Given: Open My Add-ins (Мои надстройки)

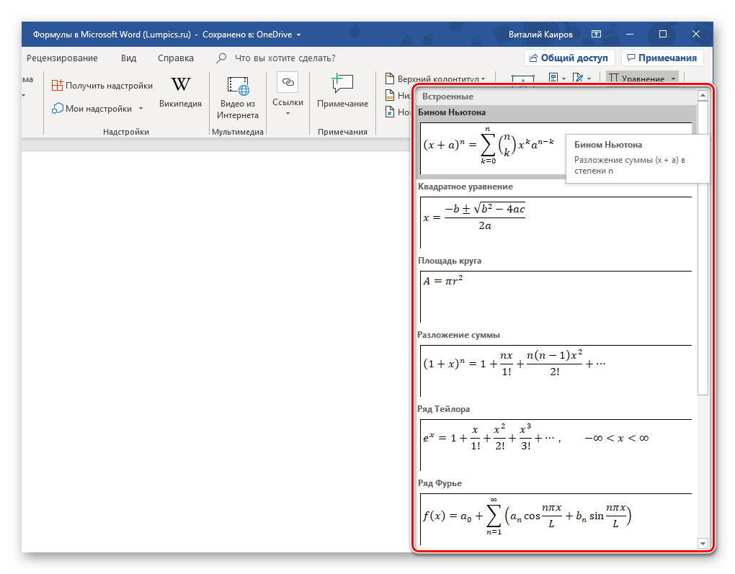Looking at the screenshot, I should tap(92, 108).
